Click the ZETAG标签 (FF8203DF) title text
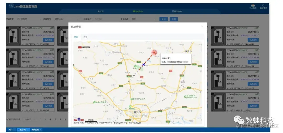Viewport: 283px width, 133px height. (x=32, y=28)
